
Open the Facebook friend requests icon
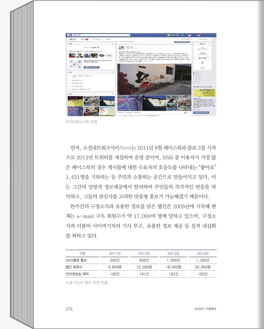190,35
